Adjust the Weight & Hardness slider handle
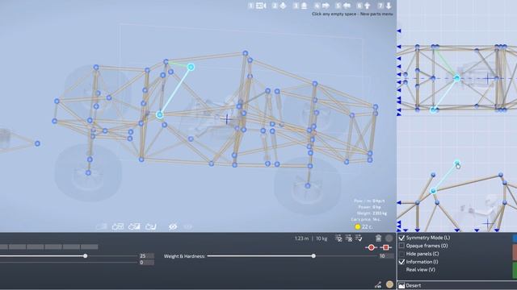Viewport: 517px width, 290px height. 313,256
